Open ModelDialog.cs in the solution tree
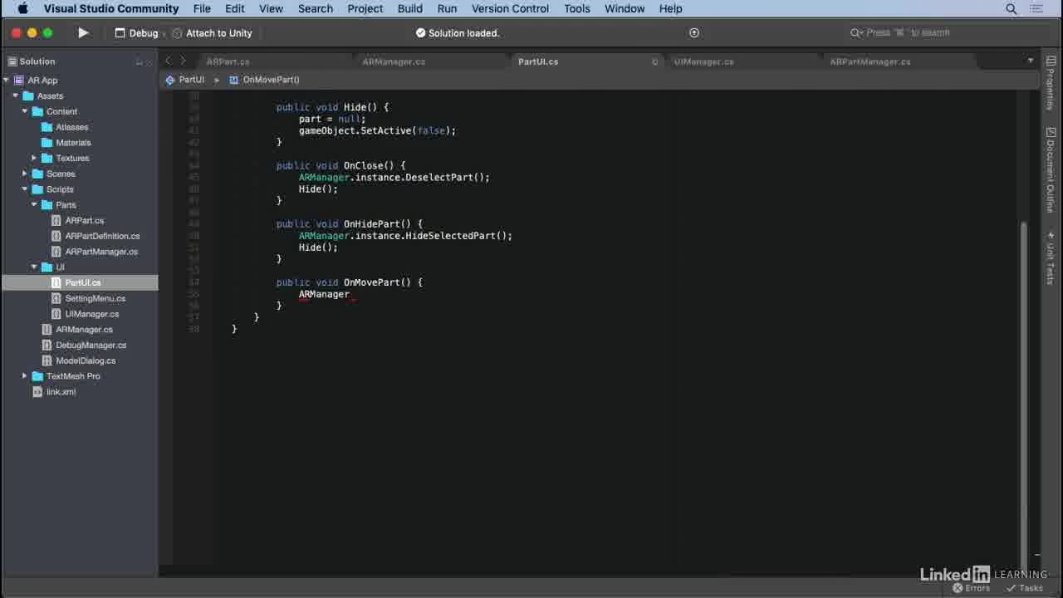Image resolution: width=1063 pixels, height=598 pixels. [x=86, y=360]
